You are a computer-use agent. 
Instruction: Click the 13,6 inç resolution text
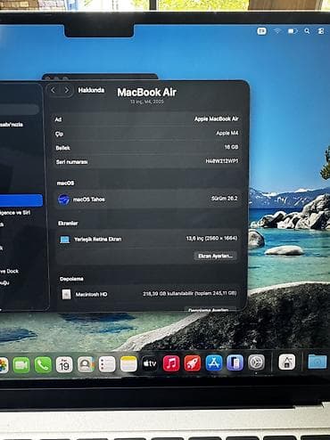pyautogui.click(x=211, y=239)
